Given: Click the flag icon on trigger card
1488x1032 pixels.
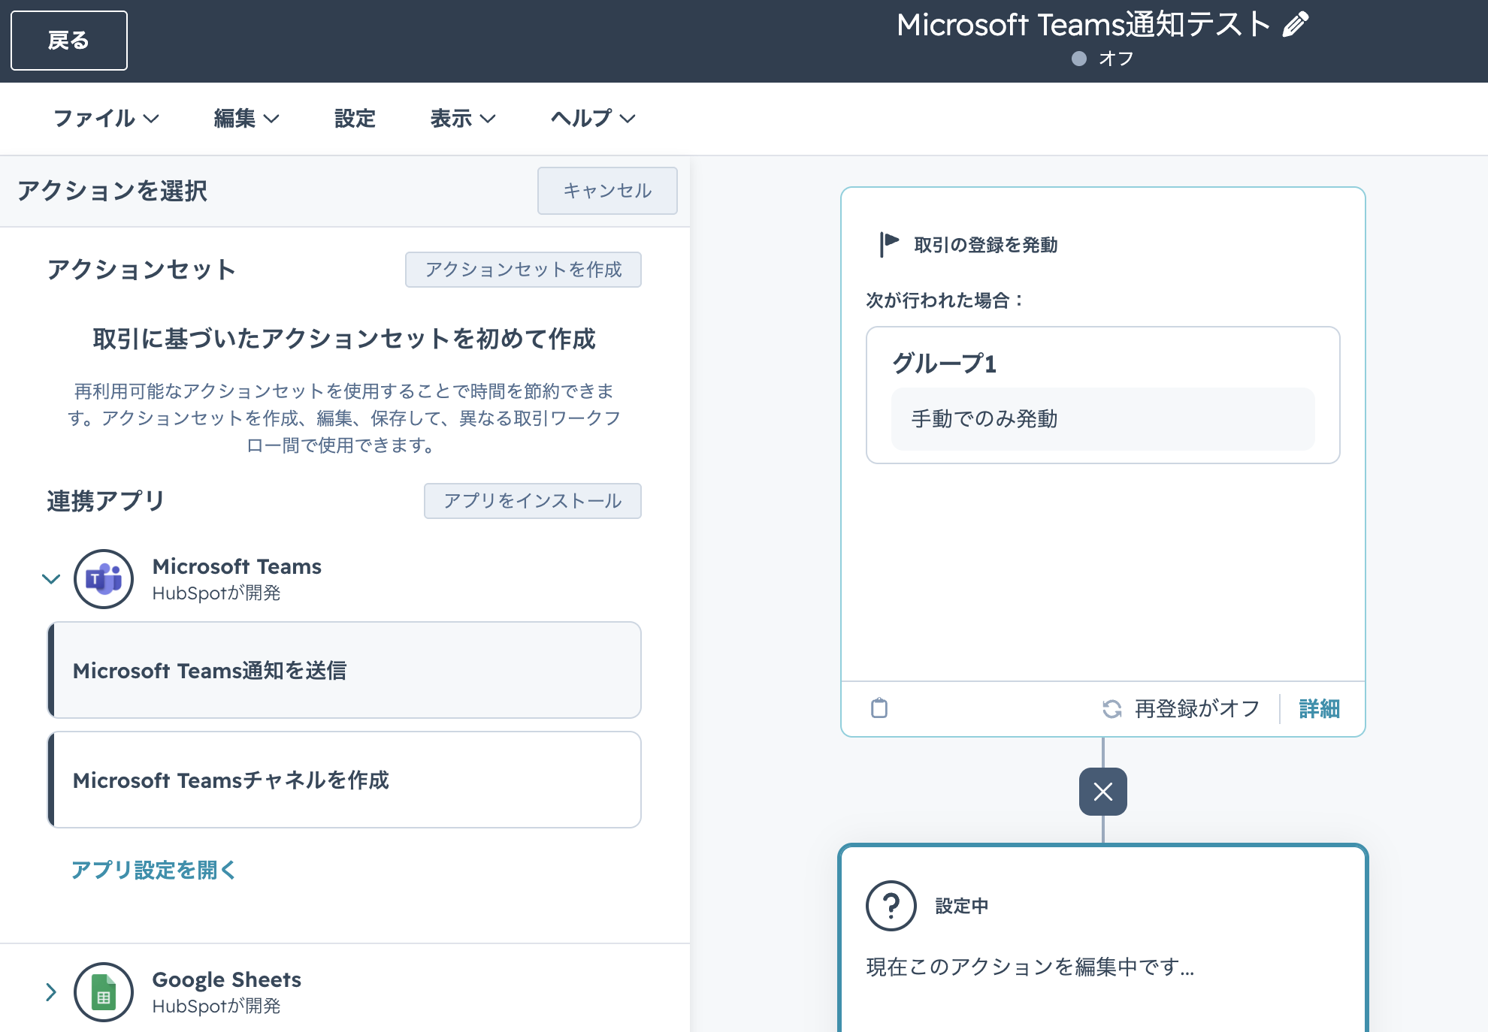Looking at the screenshot, I should pos(889,245).
